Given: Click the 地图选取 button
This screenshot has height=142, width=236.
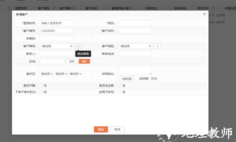Looking at the screenshot, I should [x=127, y=79].
